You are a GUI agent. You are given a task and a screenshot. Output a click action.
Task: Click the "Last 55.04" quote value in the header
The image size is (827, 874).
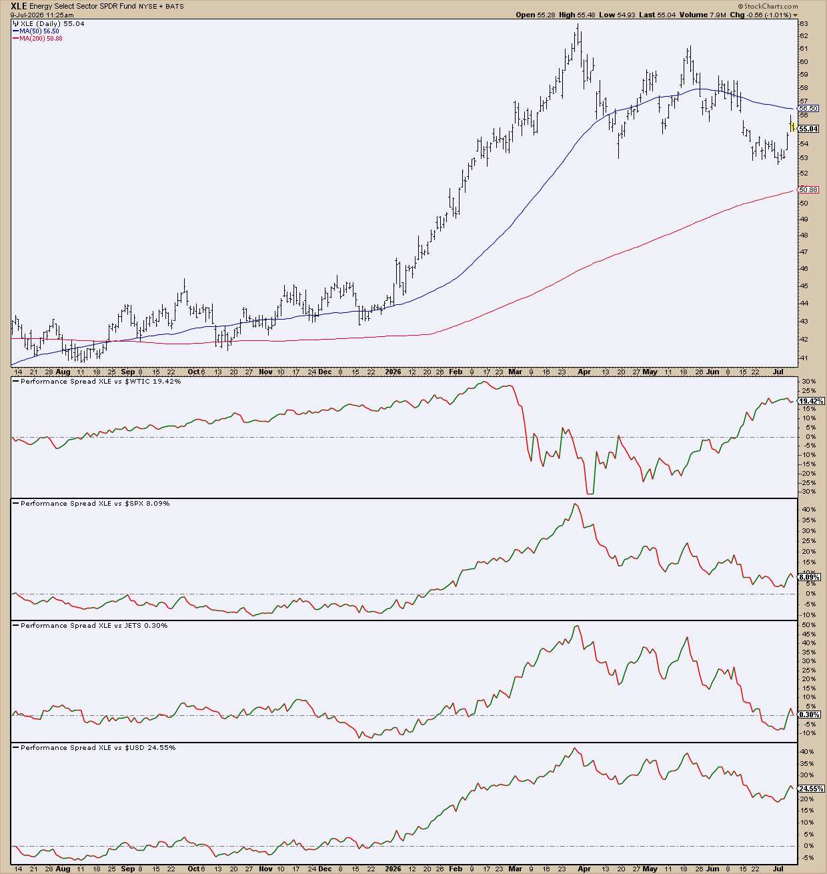point(656,15)
